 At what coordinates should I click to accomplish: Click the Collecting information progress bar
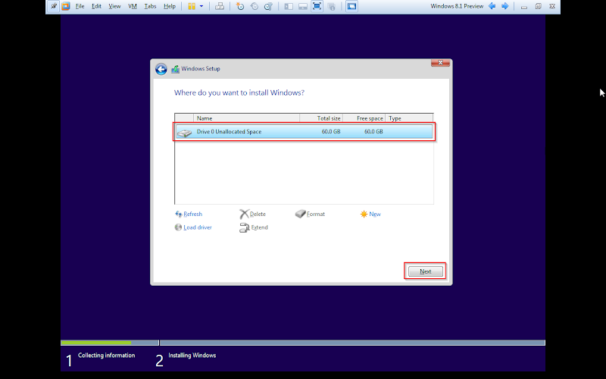(x=110, y=343)
